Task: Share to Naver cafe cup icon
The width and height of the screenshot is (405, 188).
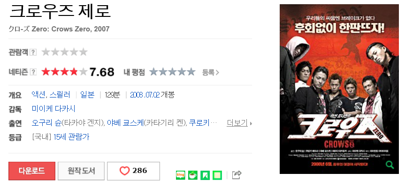Action: [x=193, y=175]
